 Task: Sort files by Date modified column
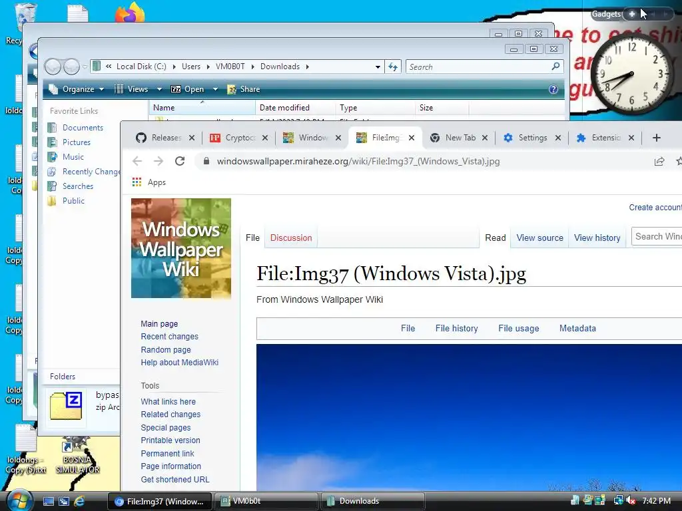tap(295, 107)
